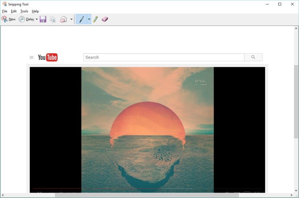Viewport: 299px width, 198px height.
Task: Expand the Send Snip dropdown arrow
Action: tap(71, 19)
